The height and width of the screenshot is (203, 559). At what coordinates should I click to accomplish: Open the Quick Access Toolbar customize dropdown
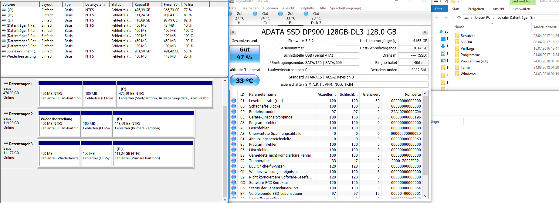point(458,1)
